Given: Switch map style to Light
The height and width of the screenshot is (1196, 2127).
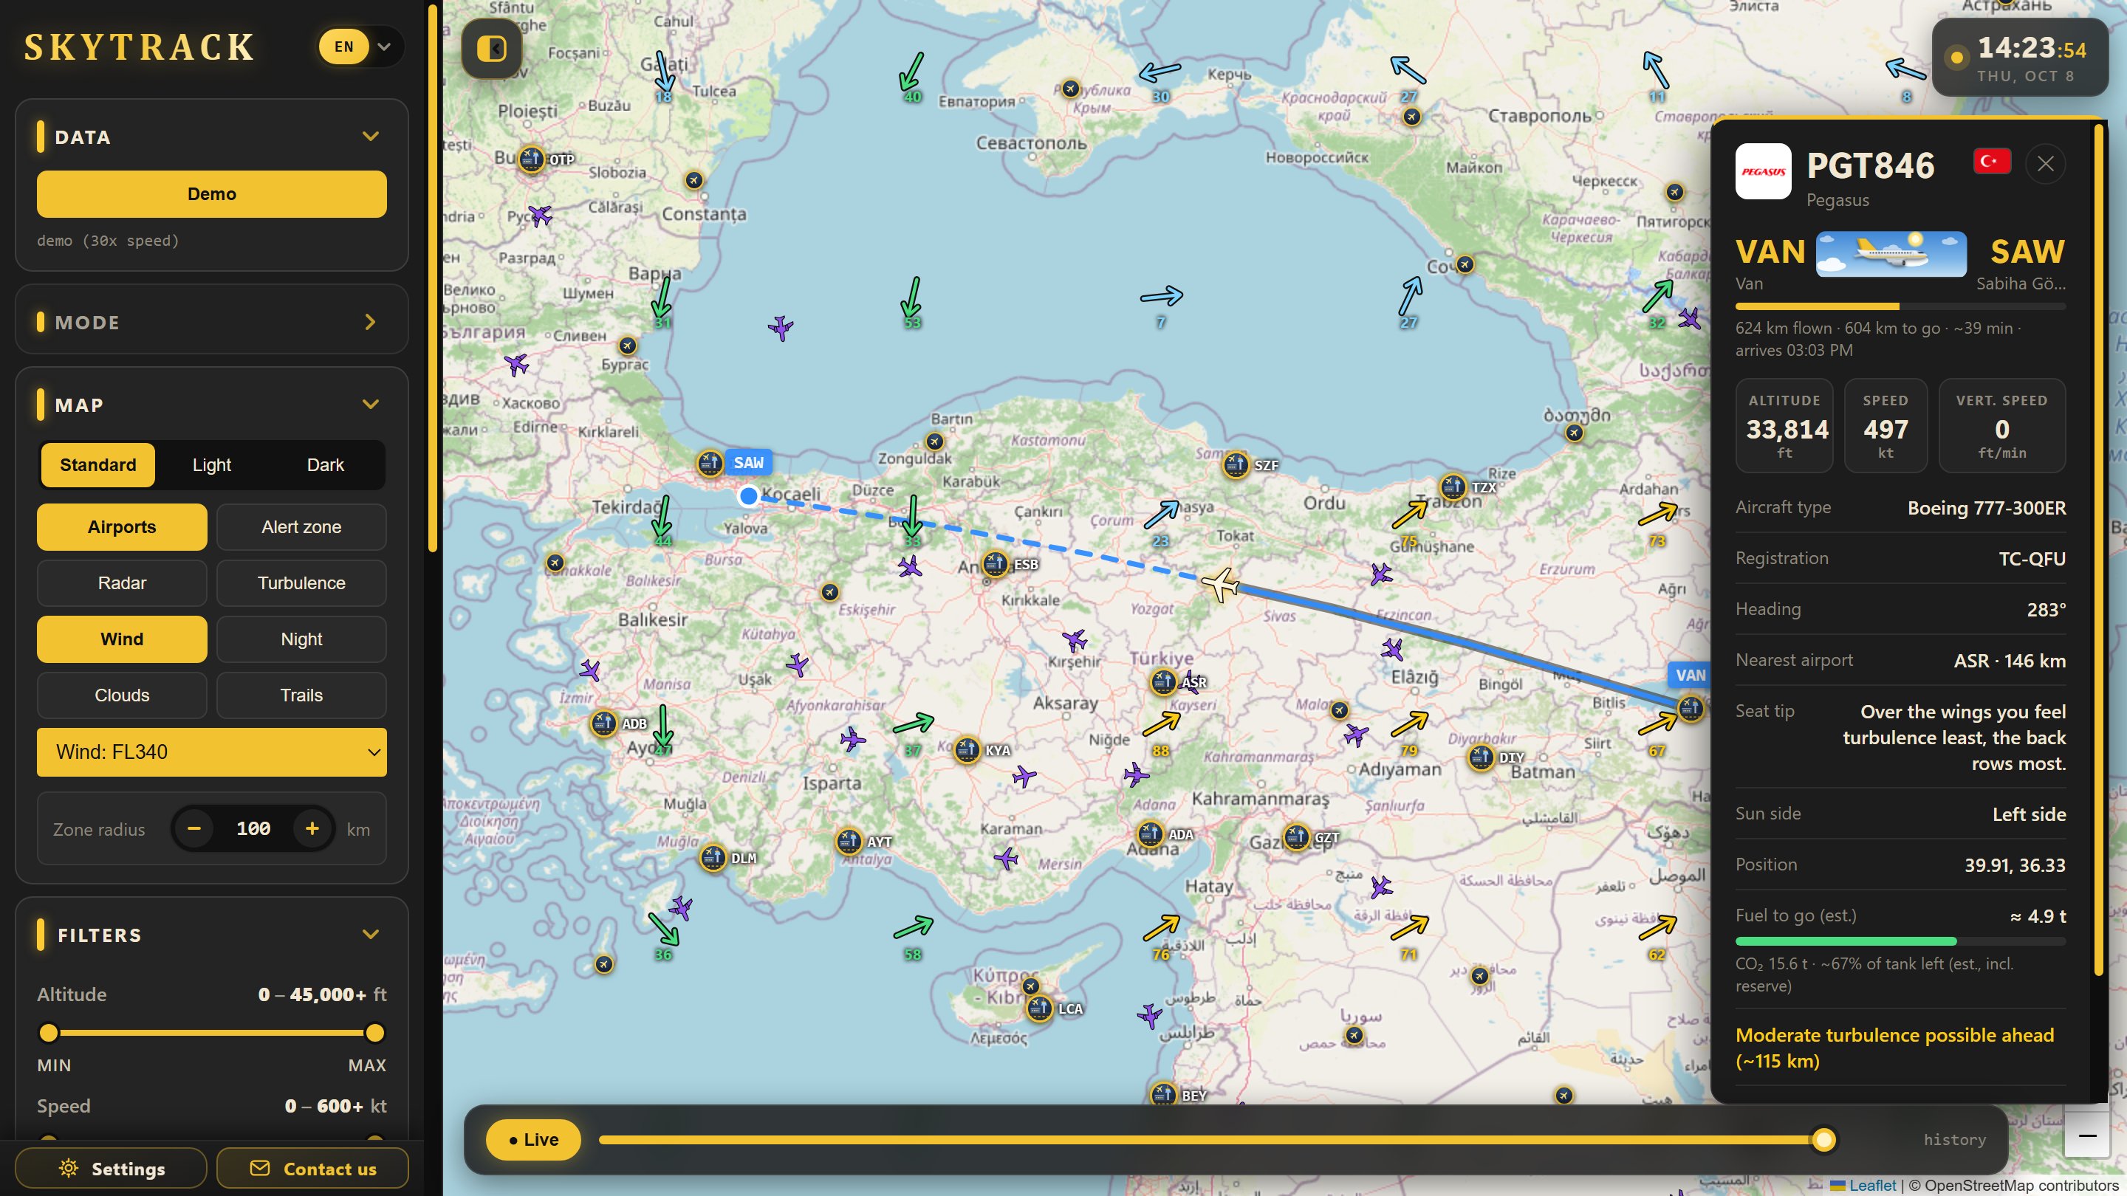Looking at the screenshot, I should pos(211,464).
